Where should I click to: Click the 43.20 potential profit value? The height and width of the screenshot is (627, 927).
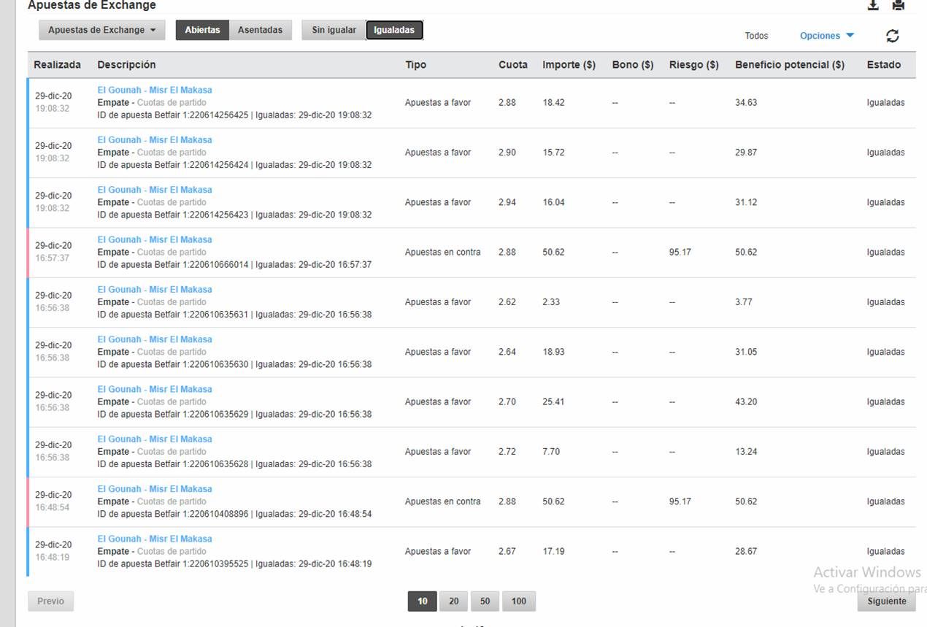(746, 402)
